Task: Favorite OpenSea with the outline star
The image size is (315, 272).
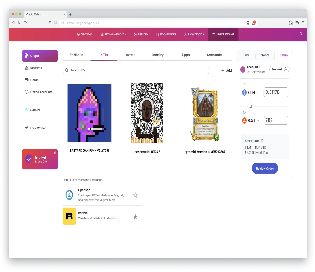Action: tap(135, 195)
